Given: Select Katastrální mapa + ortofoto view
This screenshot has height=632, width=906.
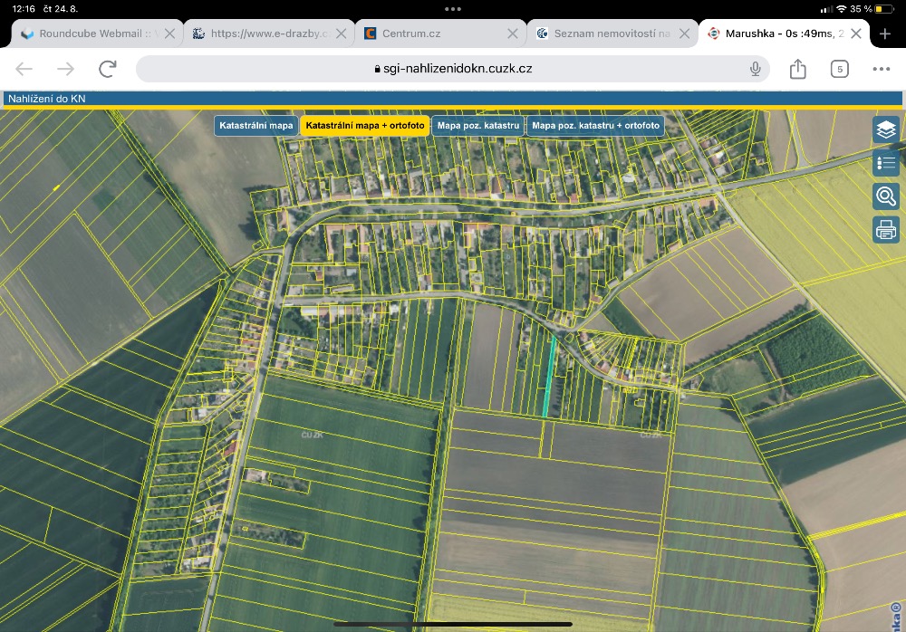Looking at the screenshot, I should (x=364, y=125).
